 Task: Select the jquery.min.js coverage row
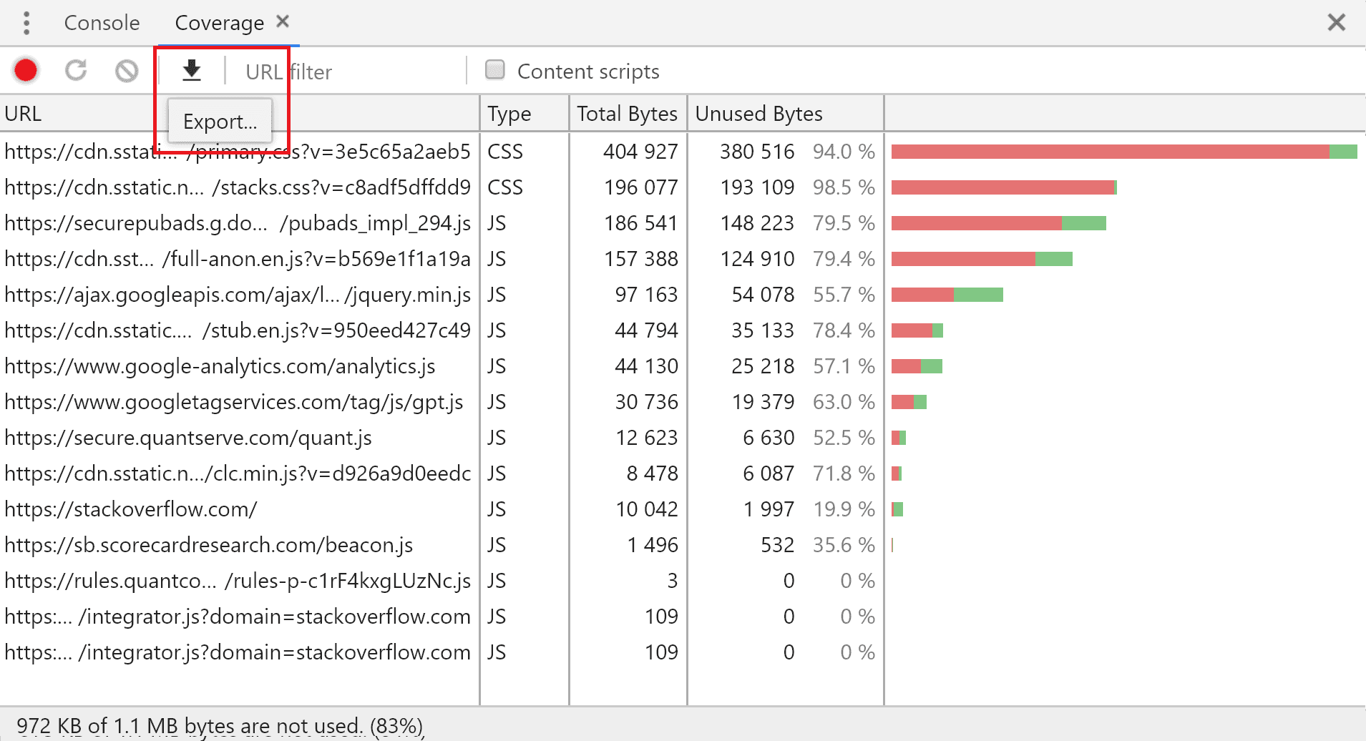(x=238, y=295)
